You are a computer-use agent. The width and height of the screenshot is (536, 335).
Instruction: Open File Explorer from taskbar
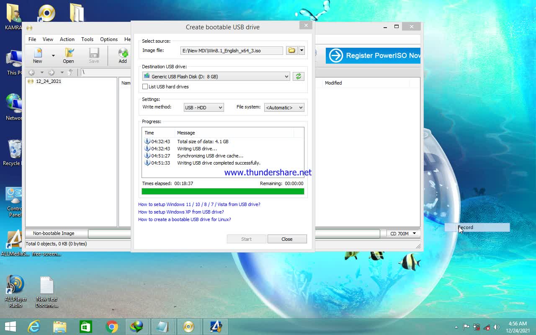(x=59, y=327)
